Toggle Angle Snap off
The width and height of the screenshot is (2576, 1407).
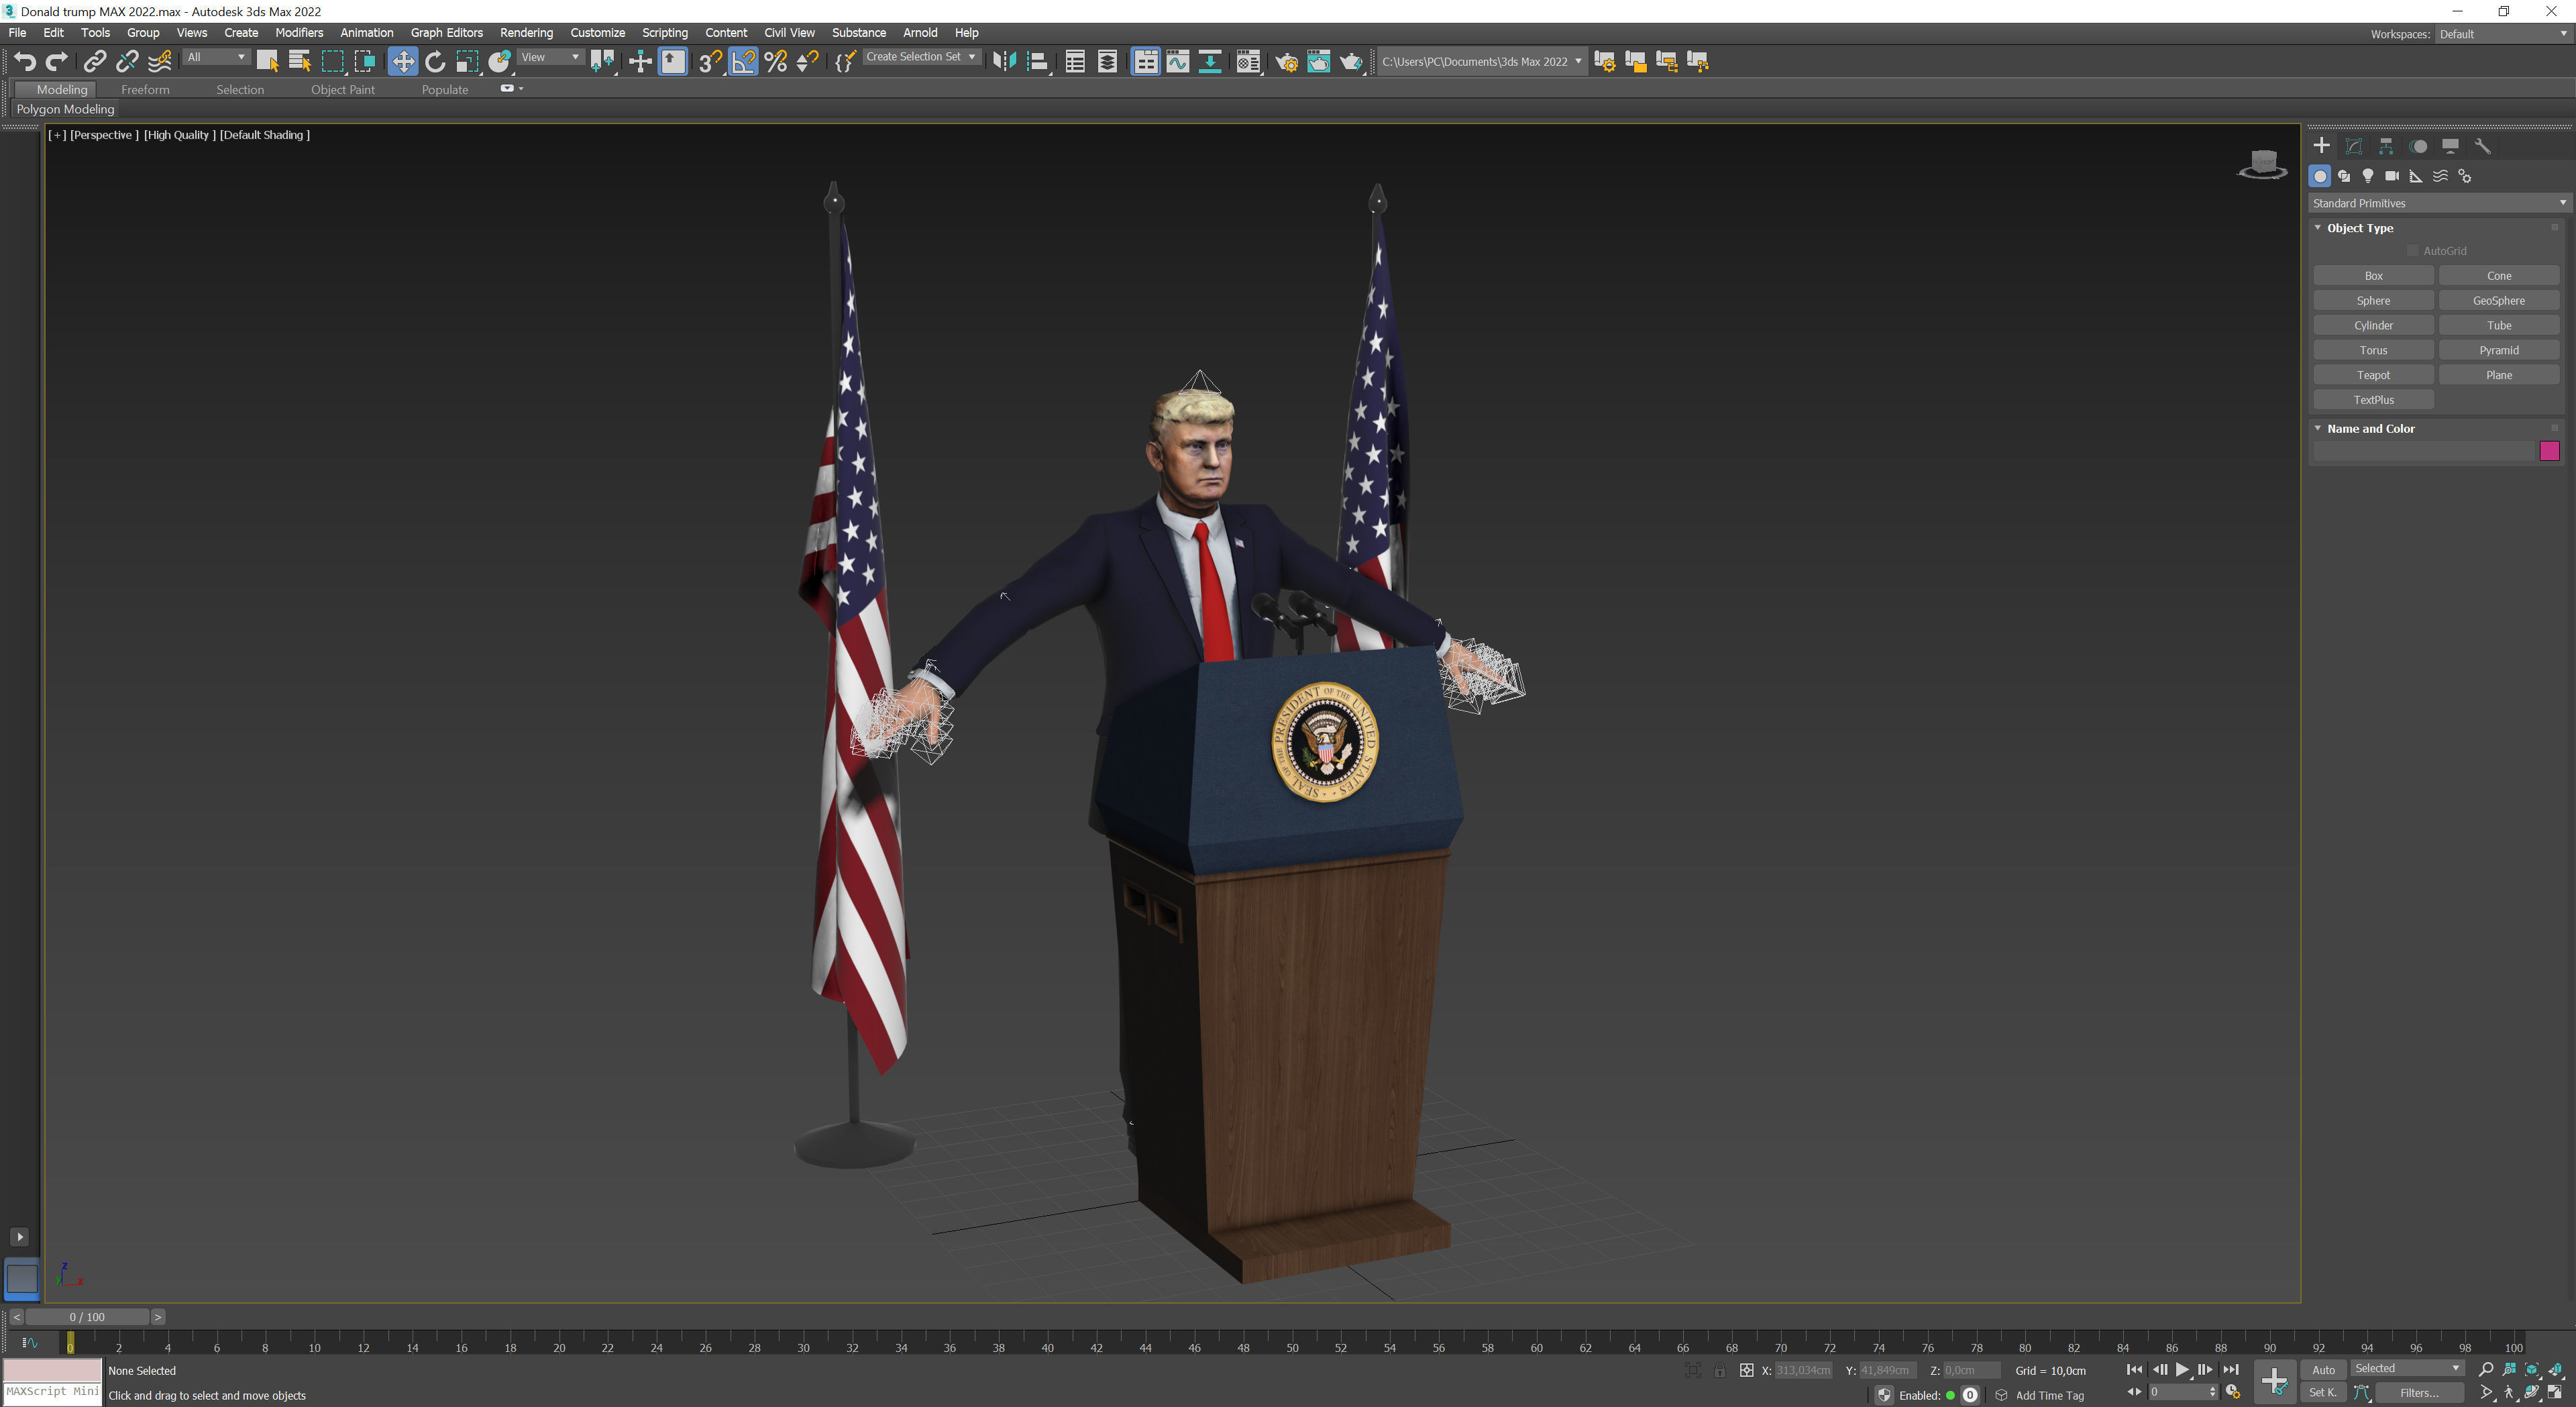743,62
